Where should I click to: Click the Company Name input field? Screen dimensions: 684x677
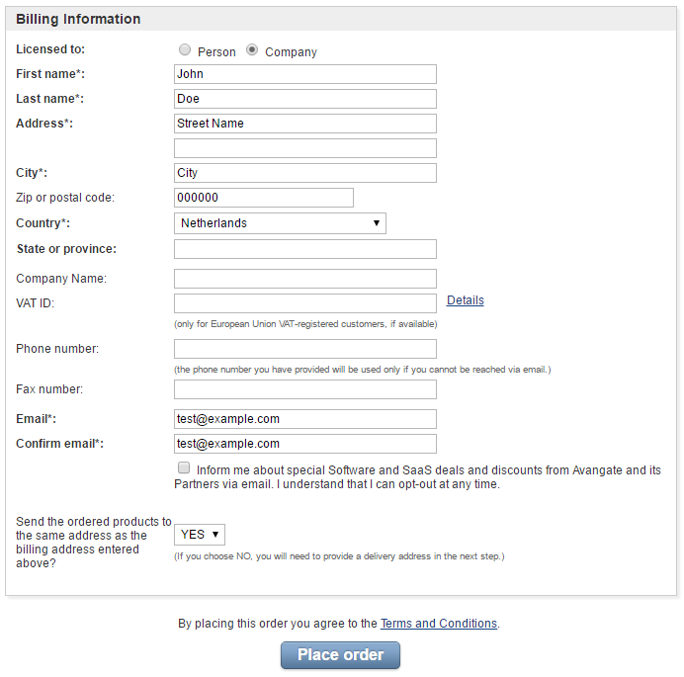click(305, 279)
